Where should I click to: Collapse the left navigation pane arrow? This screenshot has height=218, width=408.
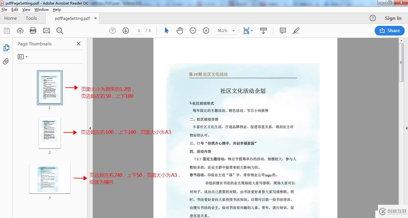90,128
